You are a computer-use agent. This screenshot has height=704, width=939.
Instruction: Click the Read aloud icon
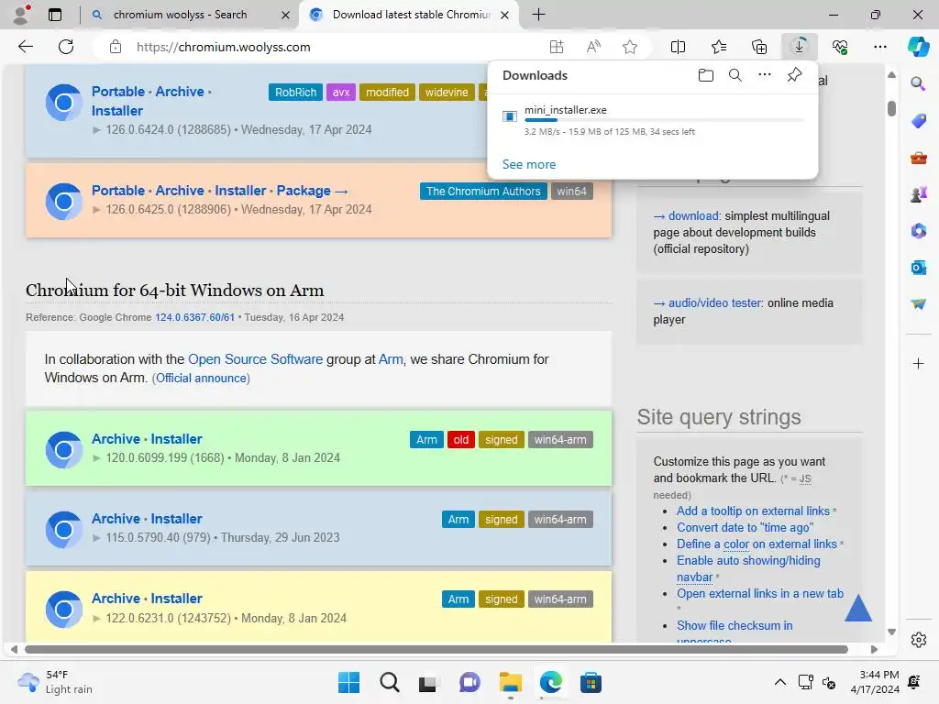(593, 47)
